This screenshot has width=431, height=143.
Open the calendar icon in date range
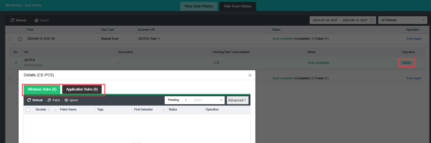(x=372, y=20)
